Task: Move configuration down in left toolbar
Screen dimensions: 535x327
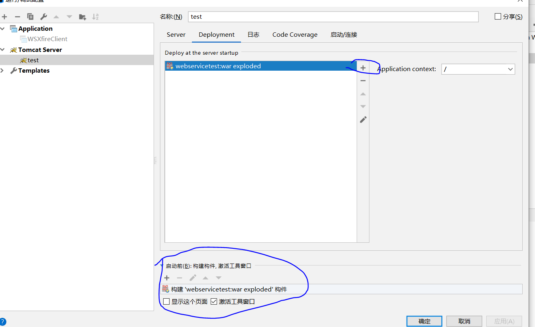Action: coord(69,17)
